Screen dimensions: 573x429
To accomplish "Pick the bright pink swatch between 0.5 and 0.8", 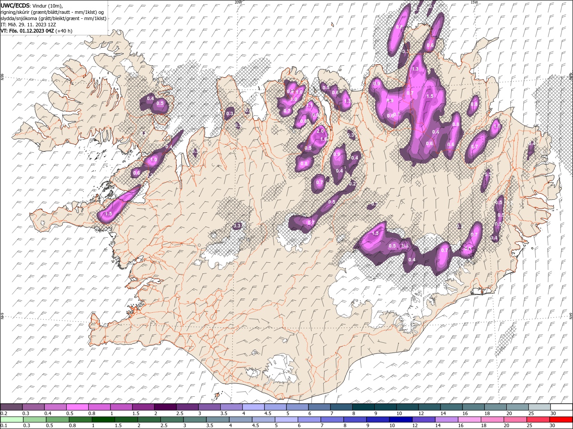I will [77, 407].
